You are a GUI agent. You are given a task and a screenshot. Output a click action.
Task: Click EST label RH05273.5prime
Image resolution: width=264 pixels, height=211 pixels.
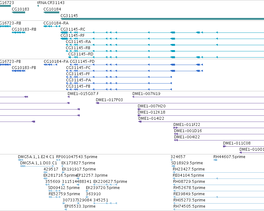coord(190,200)
